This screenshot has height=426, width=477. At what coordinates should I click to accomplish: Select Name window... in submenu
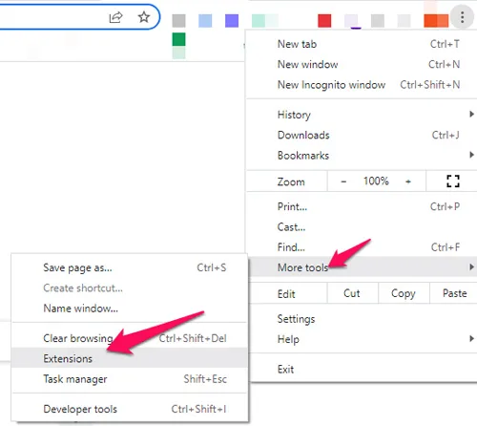coord(130,309)
